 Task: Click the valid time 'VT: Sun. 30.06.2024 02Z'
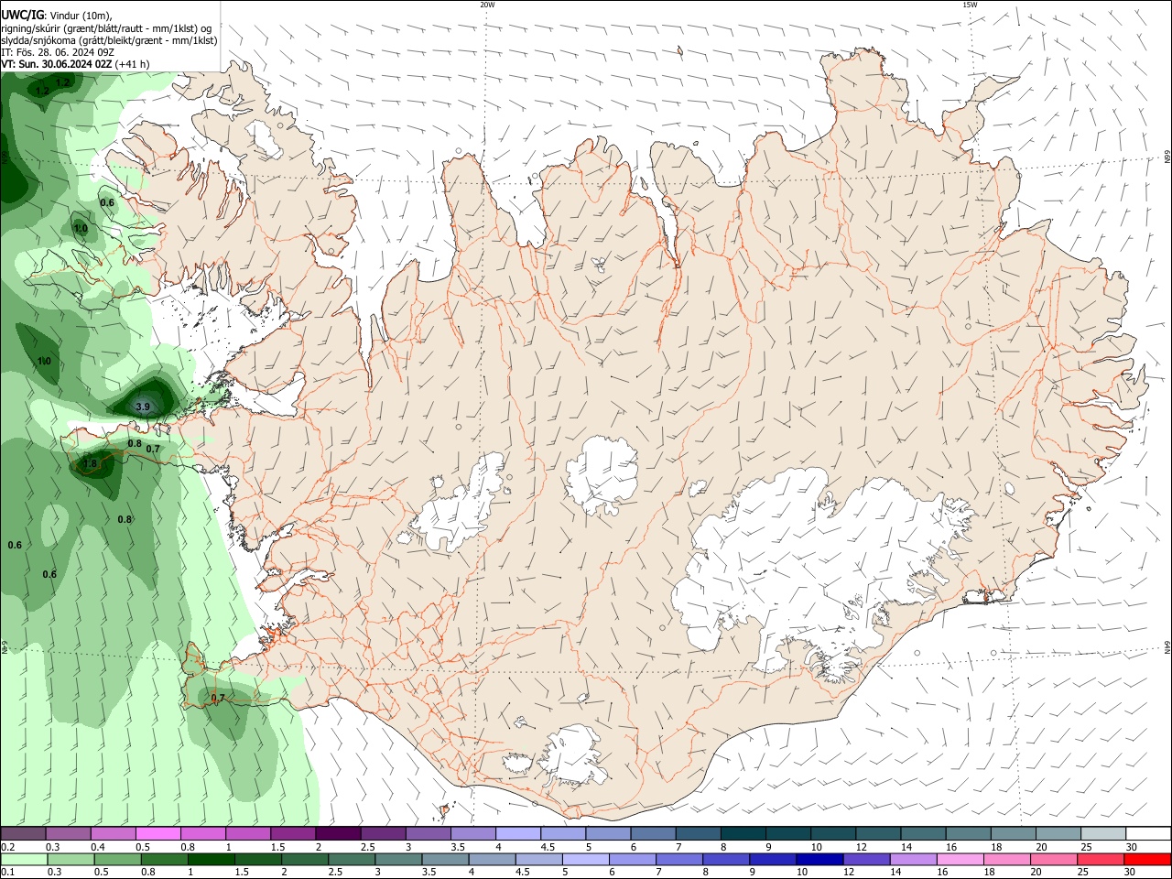pyautogui.click(x=57, y=64)
